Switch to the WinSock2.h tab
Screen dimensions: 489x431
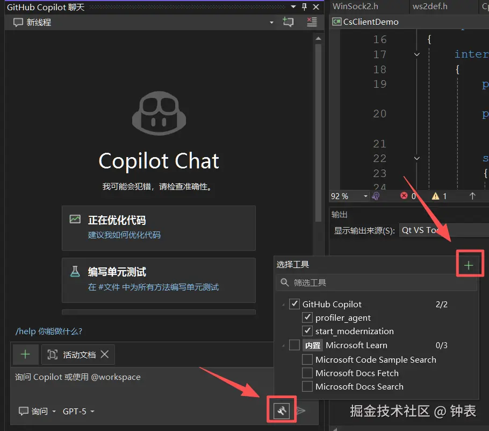click(355, 6)
